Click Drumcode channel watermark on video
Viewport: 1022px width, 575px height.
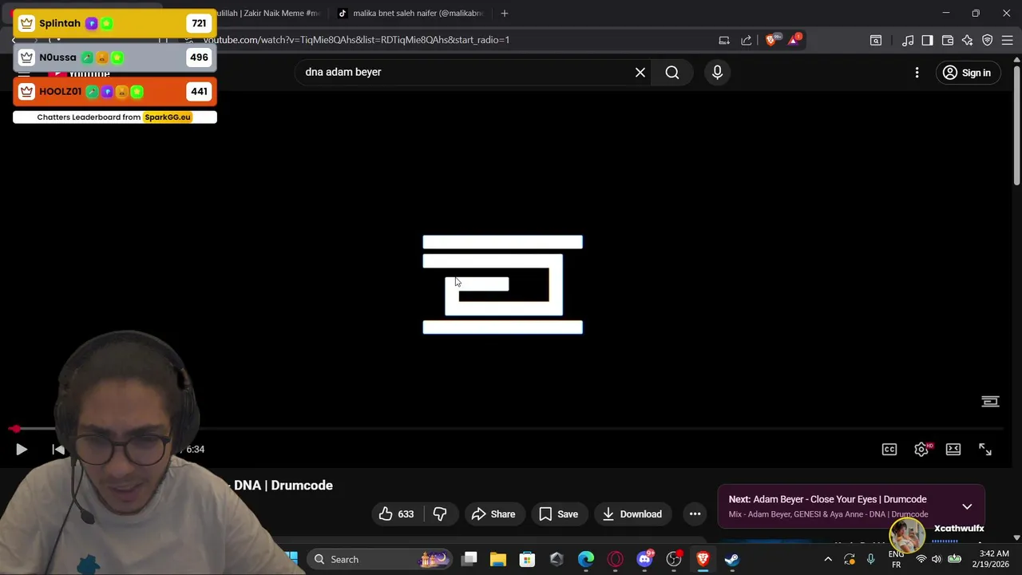click(990, 402)
